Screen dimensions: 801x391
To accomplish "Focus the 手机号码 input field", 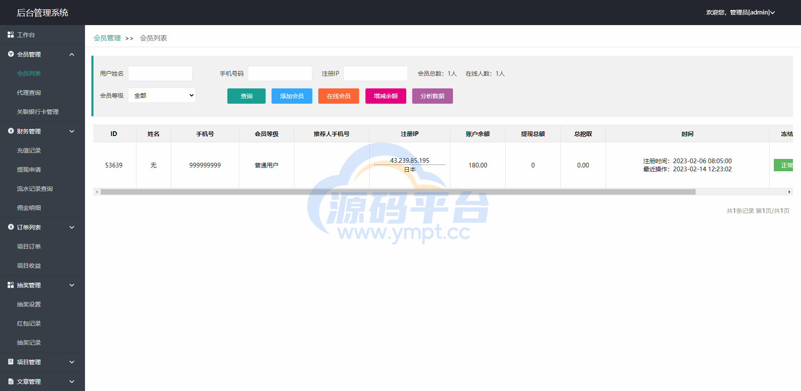I will 280,74.
